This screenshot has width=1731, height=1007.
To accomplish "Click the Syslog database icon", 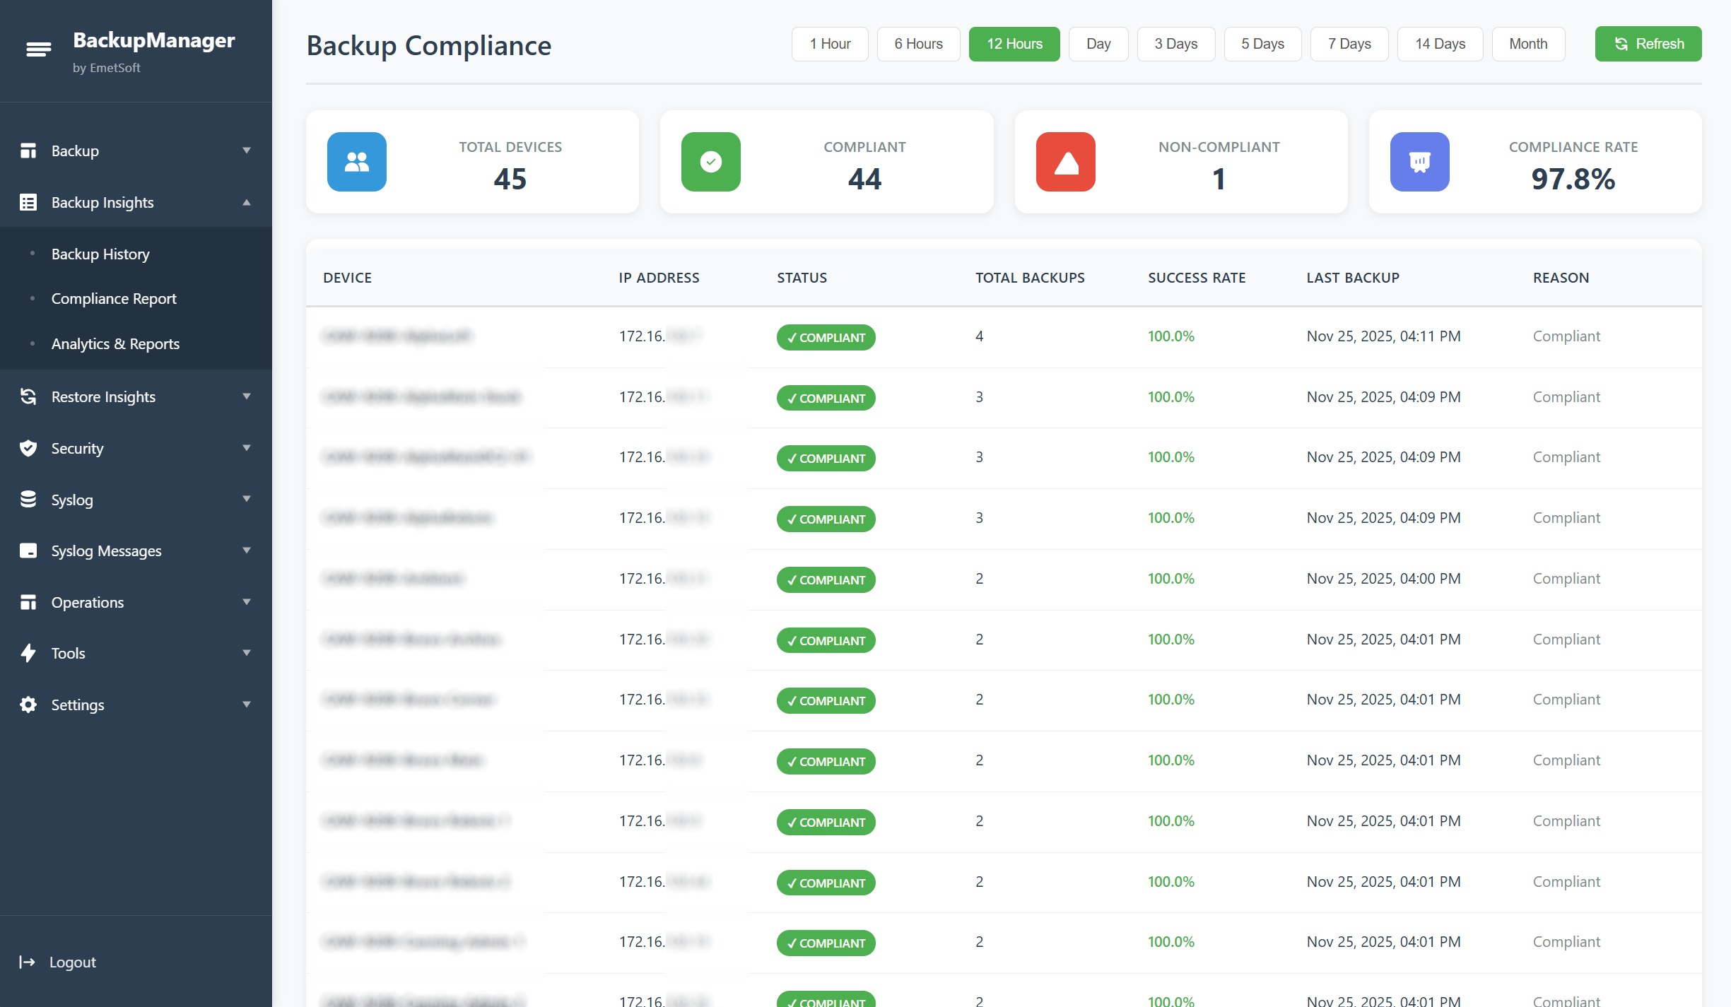I will click(x=28, y=500).
